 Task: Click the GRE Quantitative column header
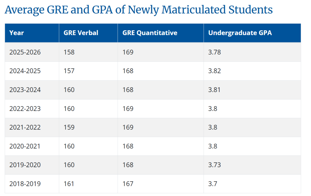click(150, 33)
